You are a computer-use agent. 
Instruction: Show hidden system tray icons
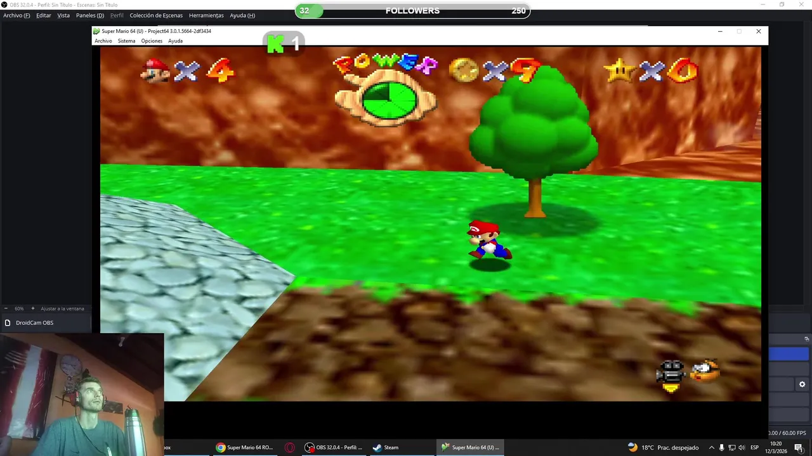tap(711, 447)
